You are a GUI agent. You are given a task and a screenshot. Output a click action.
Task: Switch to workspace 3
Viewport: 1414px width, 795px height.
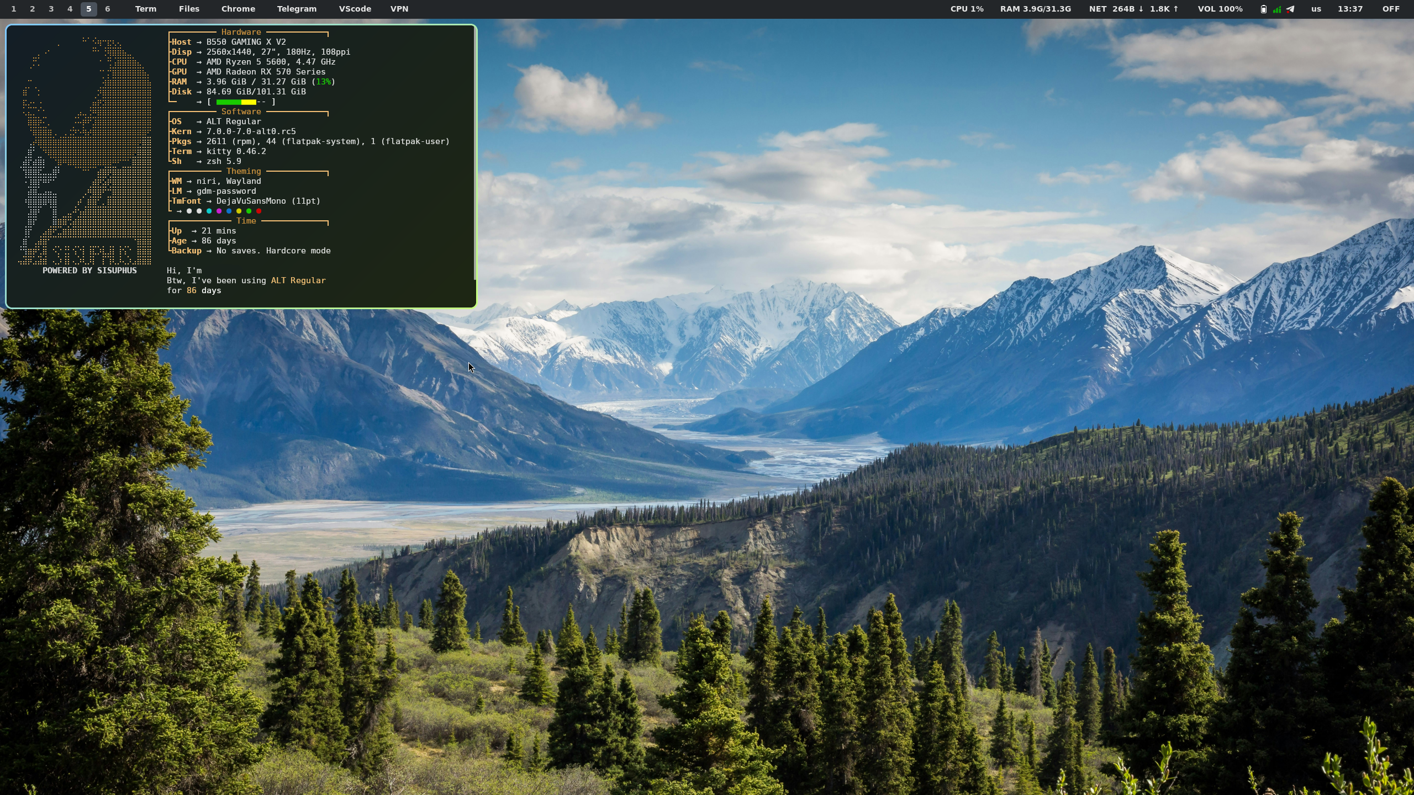tap(51, 9)
